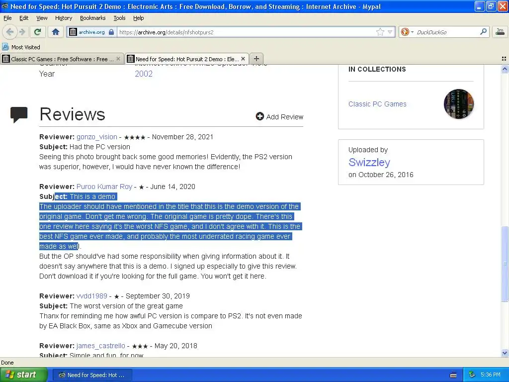Click 'Subject: The worst version of the great game'
The width and height of the screenshot is (509, 382).
coord(111,306)
